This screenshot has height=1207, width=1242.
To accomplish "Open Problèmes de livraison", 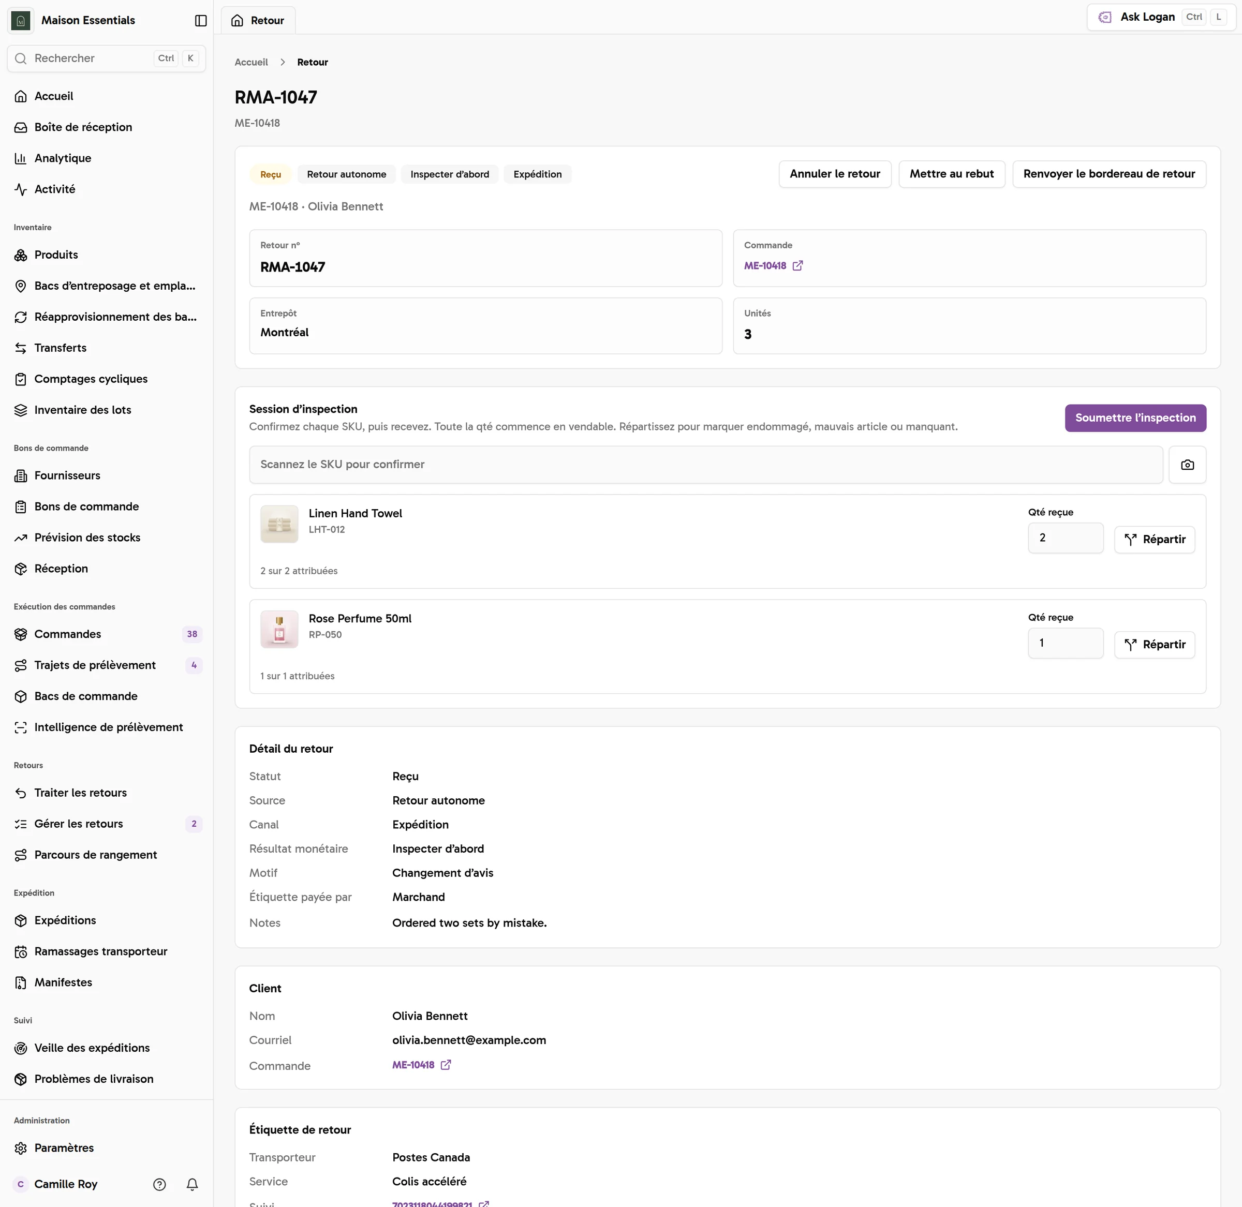I will click(x=107, y=1079).
